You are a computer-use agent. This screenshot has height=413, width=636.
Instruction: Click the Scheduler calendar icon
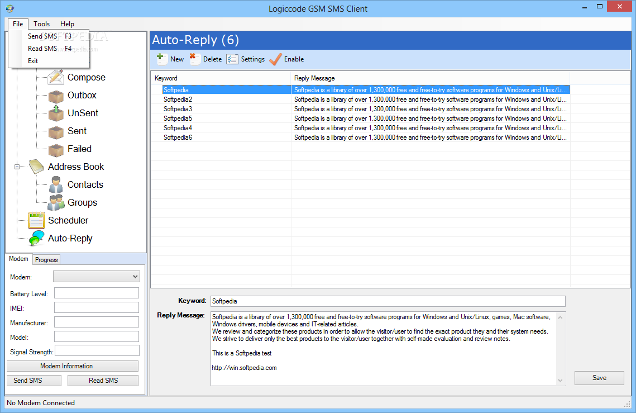pos(36,220)
